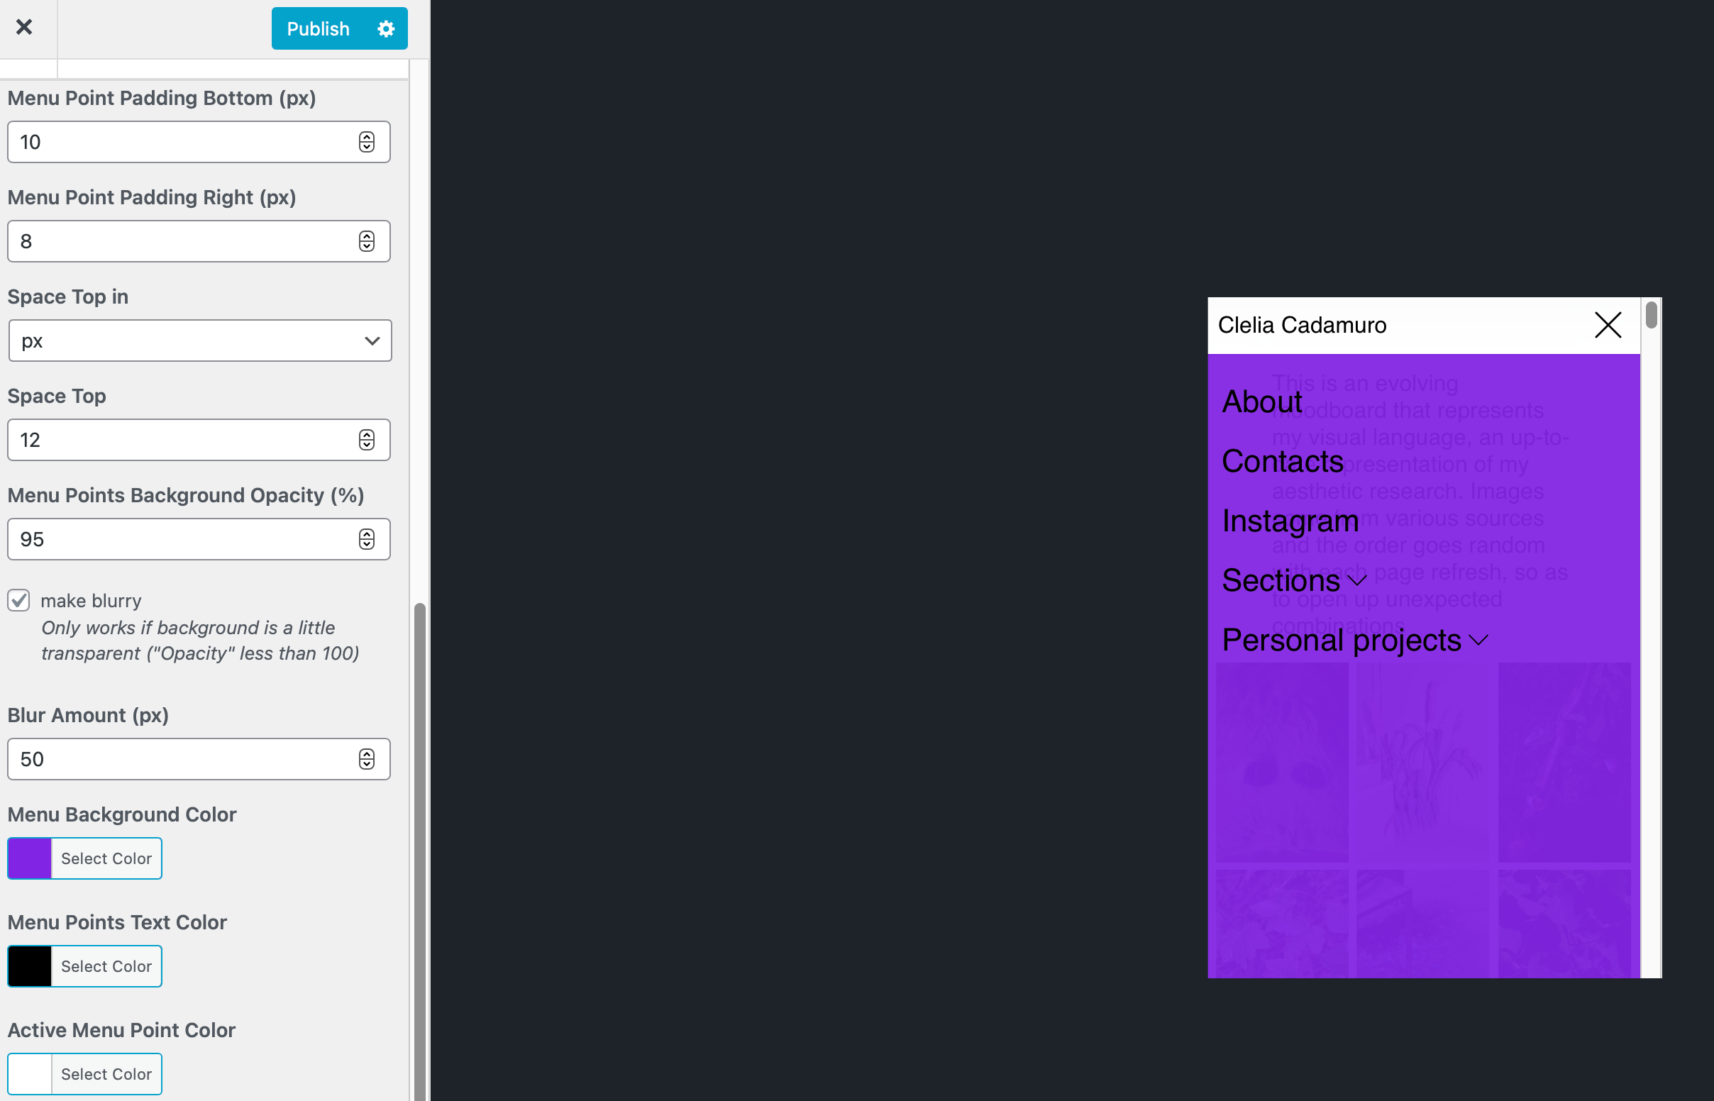Open the Contacts menu item in preview
Image resolution: width=1714 pixels, height=1101 pixels.
[x=1282, y=461]
